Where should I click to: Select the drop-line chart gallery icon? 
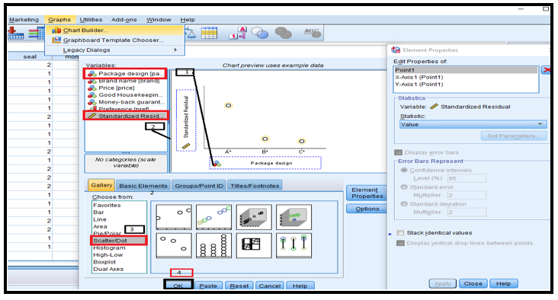[x=293, y=245]
